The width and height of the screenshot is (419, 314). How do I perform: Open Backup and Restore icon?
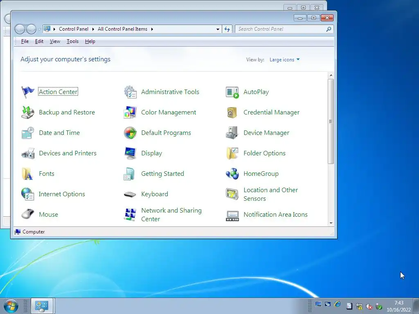click(x=27, y=112)
